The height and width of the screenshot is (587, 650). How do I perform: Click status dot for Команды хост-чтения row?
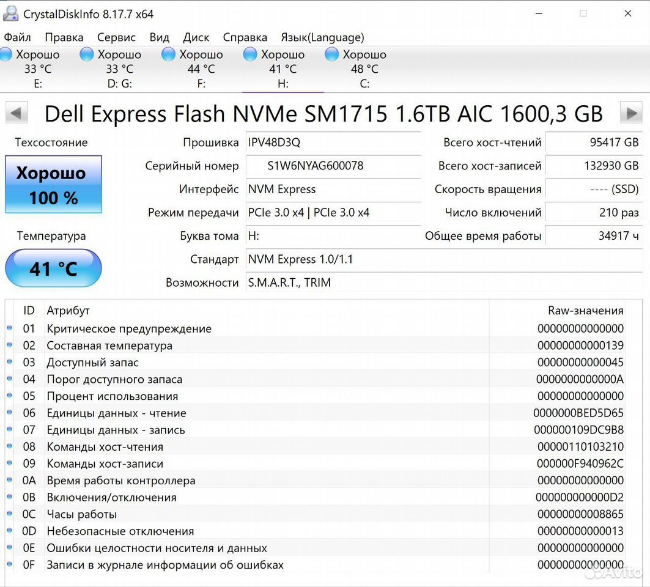click(x=10, y=446)
